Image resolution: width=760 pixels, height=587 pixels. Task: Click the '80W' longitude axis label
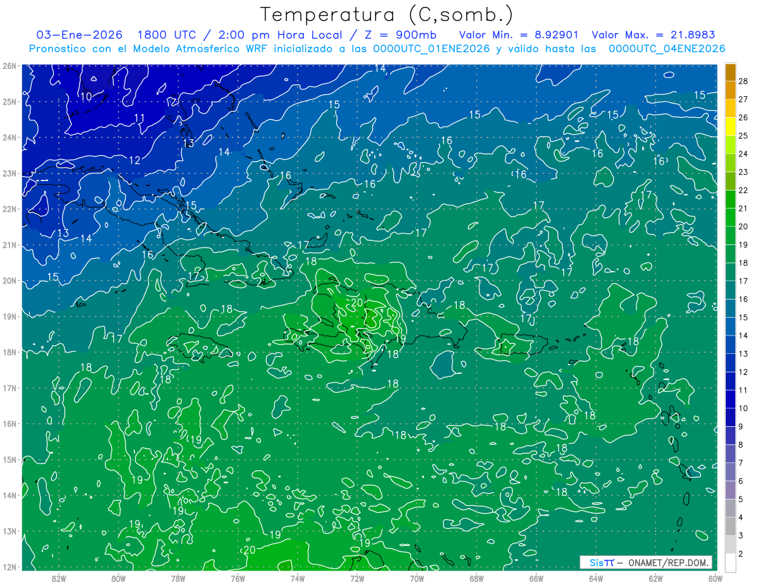118,578
